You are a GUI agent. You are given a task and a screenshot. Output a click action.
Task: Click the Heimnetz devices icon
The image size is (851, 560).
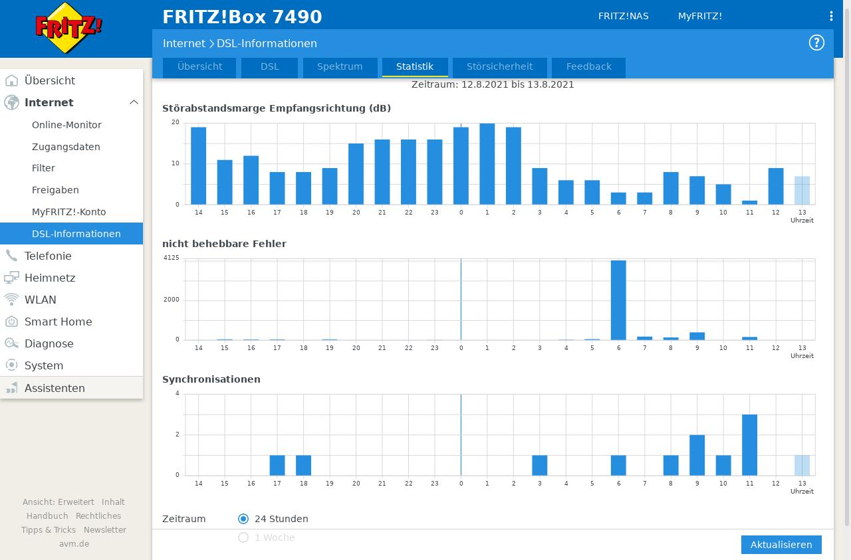pyautogui.click(x=11, y=278)
